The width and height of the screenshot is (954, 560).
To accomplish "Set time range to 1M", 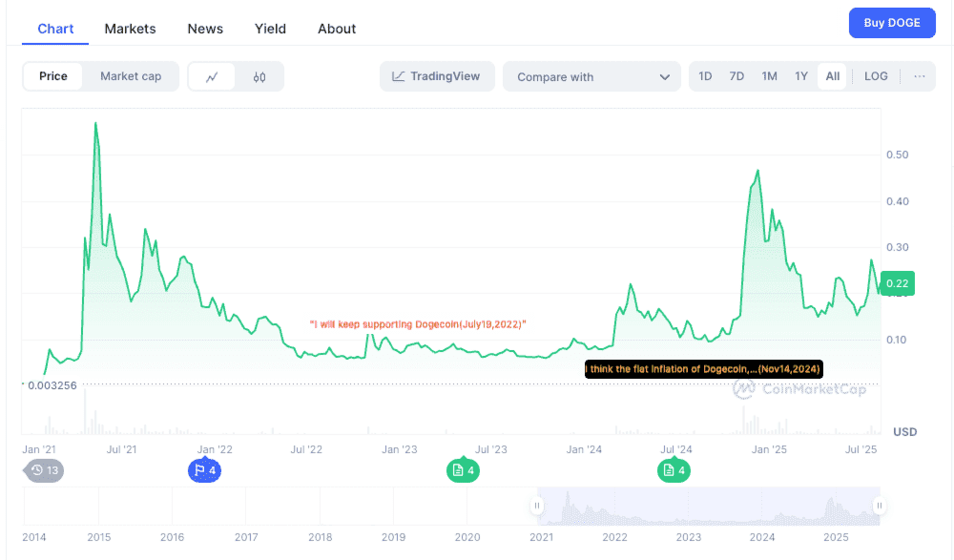I will point(770,76).
